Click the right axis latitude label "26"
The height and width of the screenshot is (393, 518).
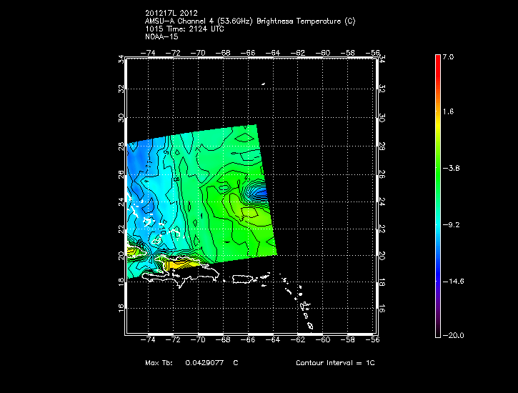pyautogui.click(x=382, y=174)
